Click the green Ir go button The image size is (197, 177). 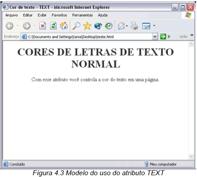165,37
